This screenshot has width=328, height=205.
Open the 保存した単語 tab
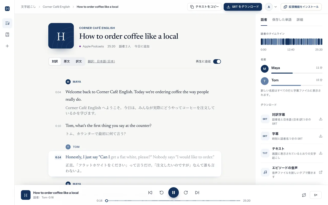(x=282, y=20)
